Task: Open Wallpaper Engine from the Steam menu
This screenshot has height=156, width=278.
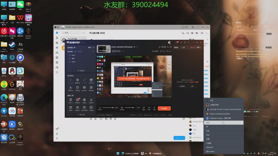Action: click(223, 118)
